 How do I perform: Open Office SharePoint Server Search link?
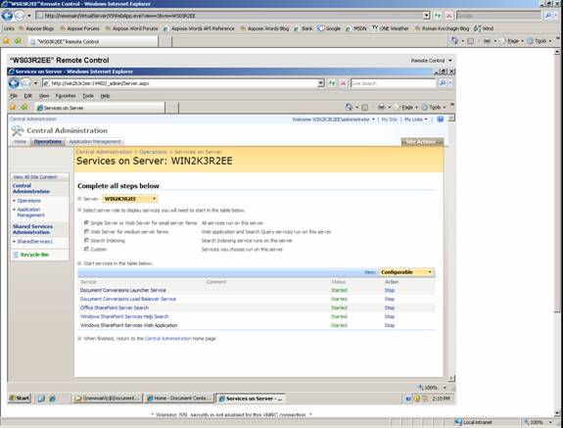point(115,308)
